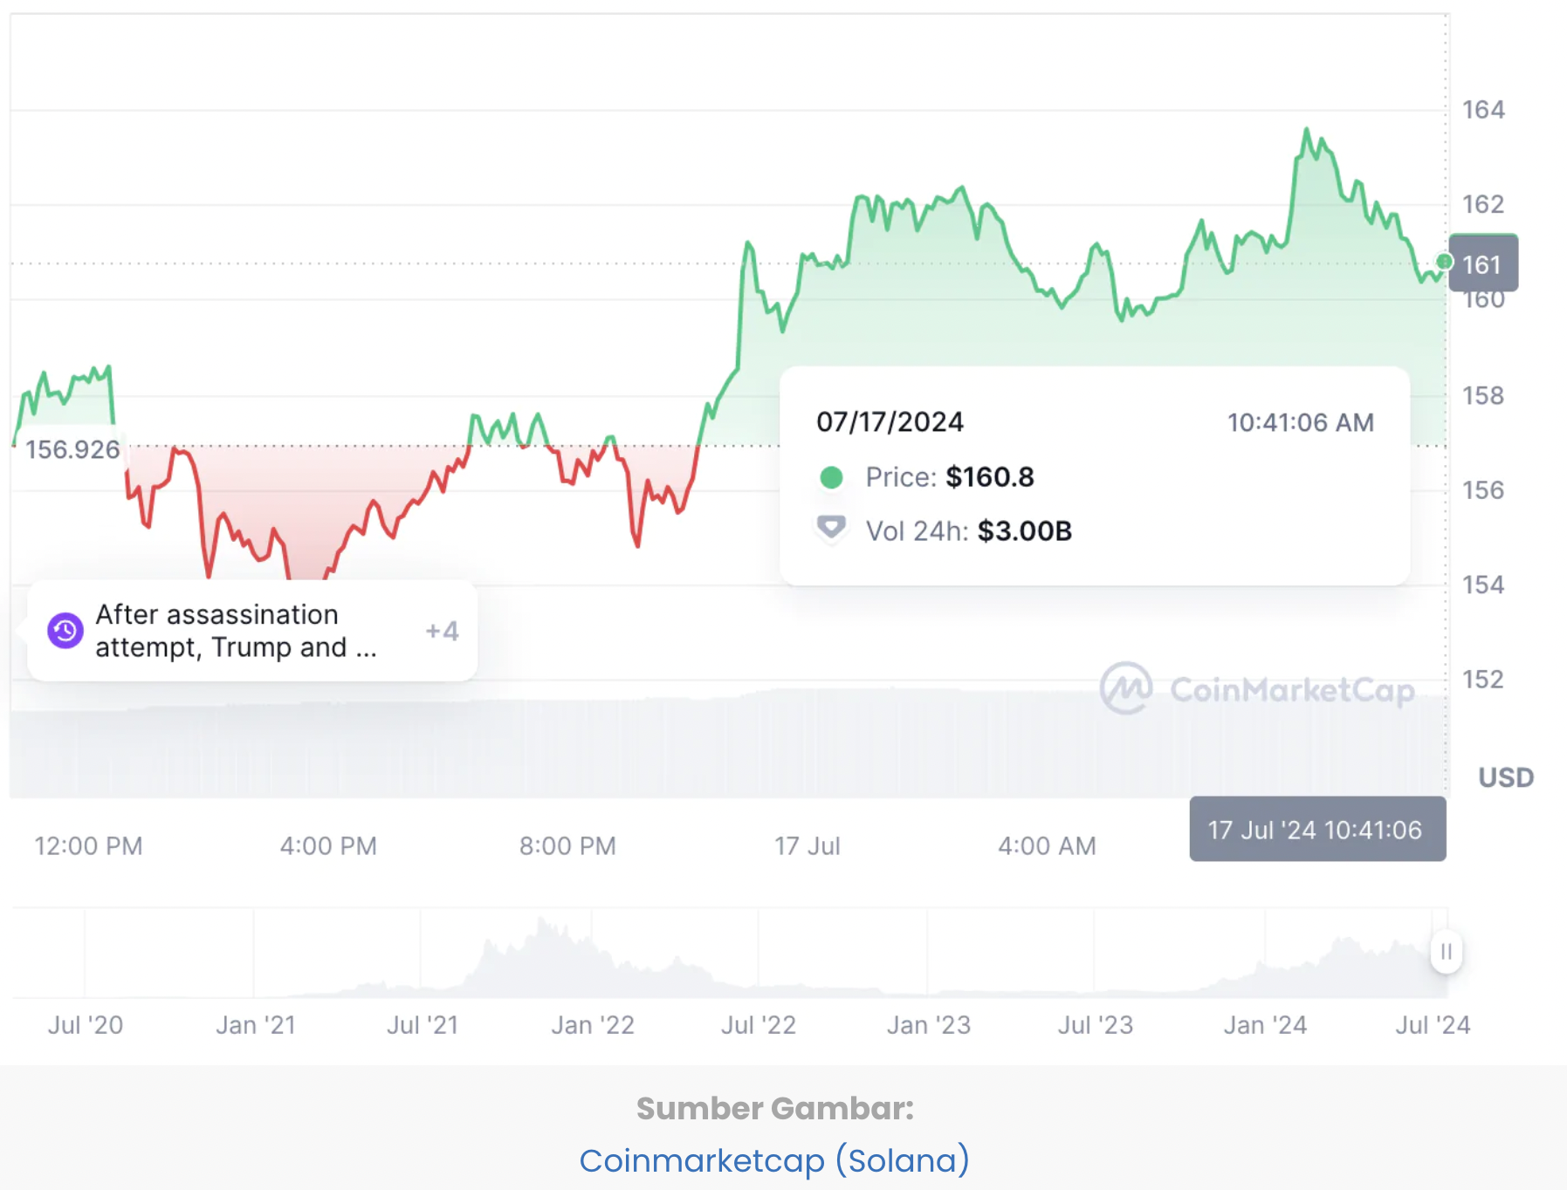Open the 'After assassination attempt, Trump and ...' news card
This screenshot has height=1190, width=1567.
[x=252, y=631]
